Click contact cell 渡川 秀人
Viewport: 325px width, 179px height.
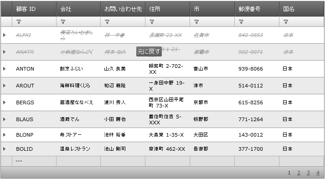123,102
